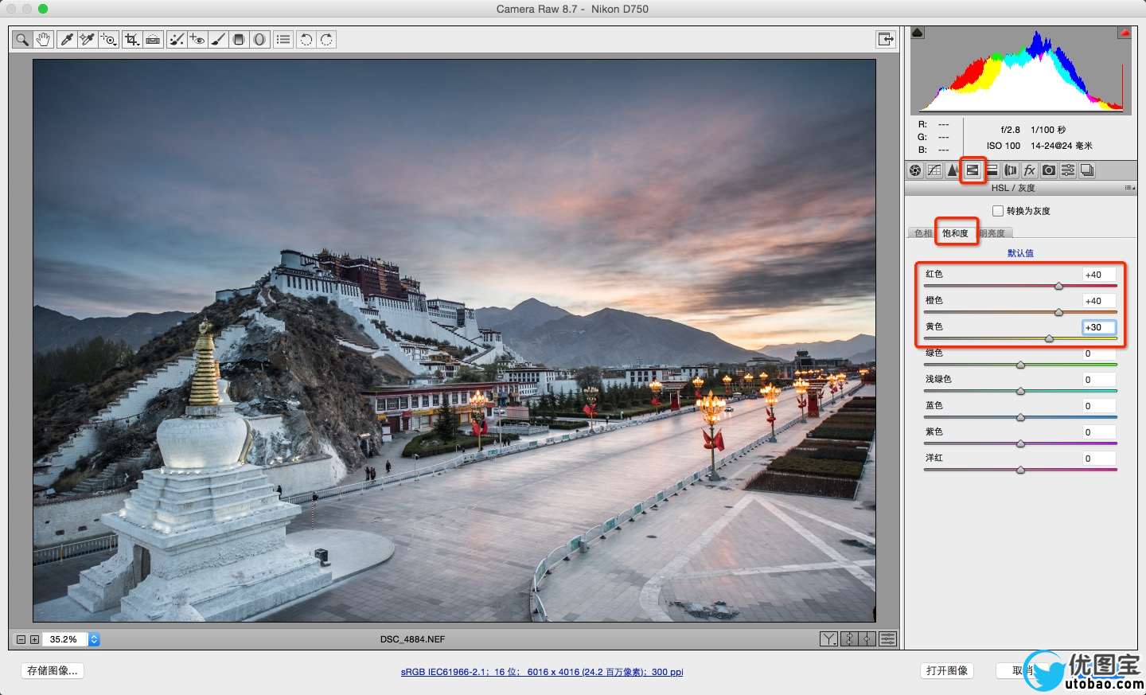Screen dimensions: 1146x695
Task: Rotate image clockwise
Action: (326, 39)
